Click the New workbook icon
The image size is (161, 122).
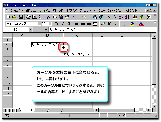8,17
